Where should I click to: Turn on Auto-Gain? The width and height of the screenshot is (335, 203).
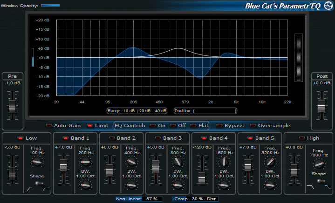pos(49,126)
